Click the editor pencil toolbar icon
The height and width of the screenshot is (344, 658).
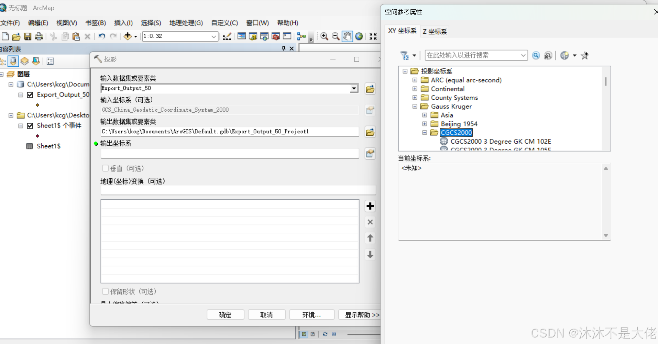pos(227,36)
